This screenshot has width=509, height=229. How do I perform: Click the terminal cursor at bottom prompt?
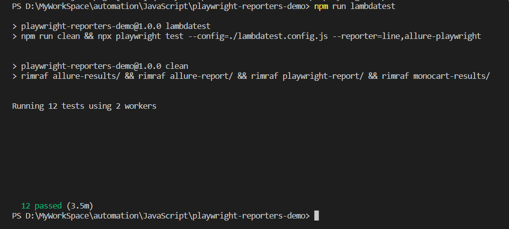tap(317, 216)
